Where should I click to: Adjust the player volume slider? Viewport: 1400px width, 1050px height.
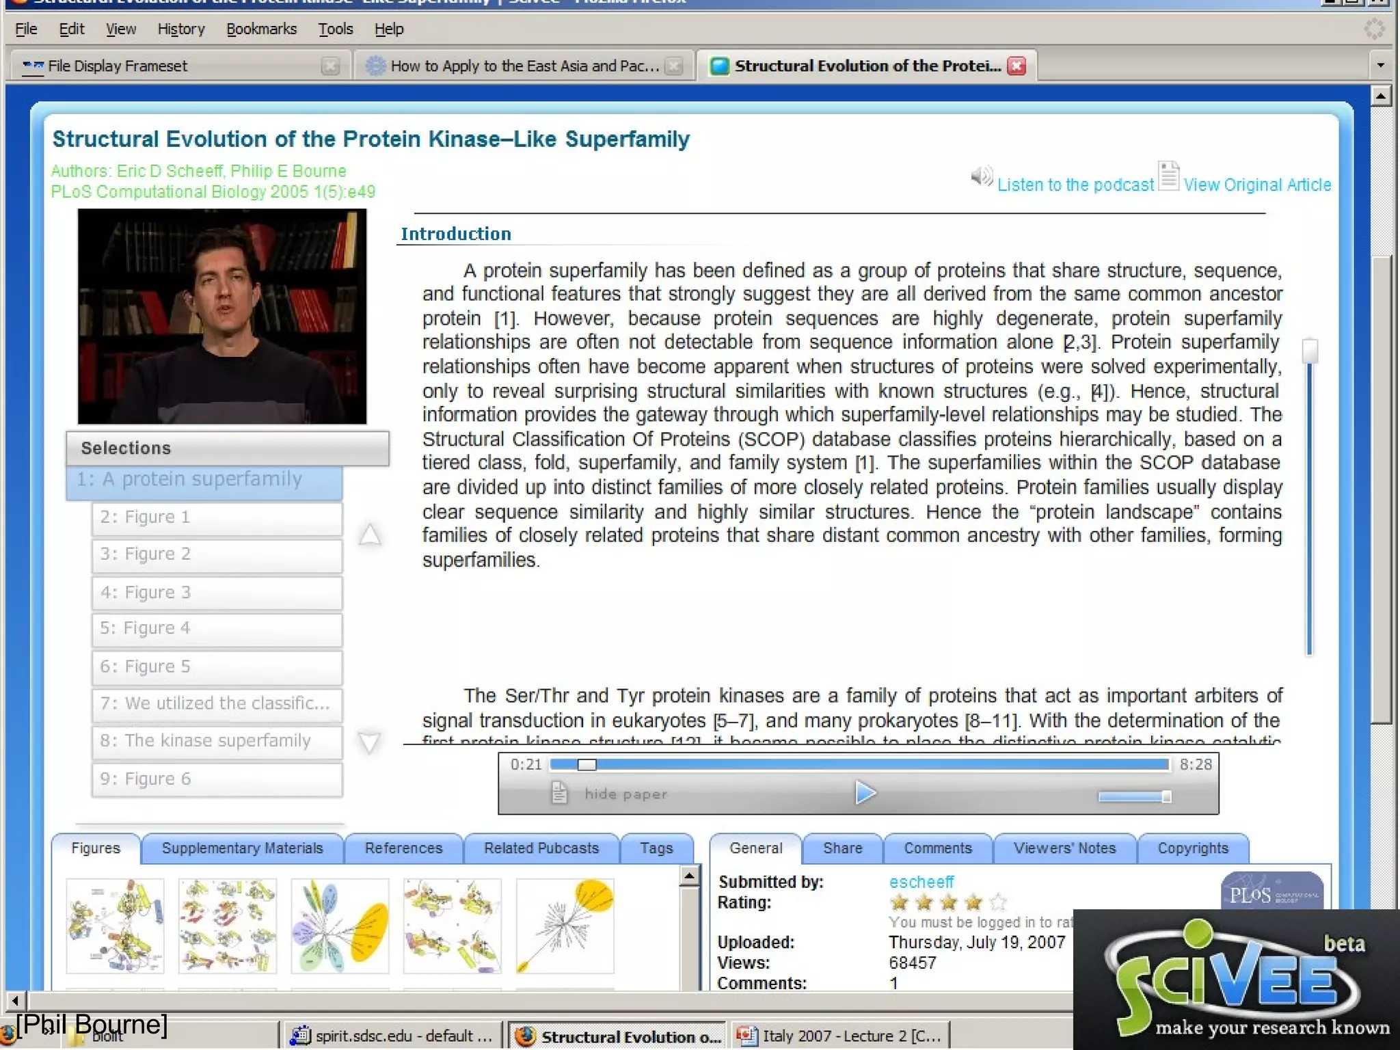(x=1135, y=796)
